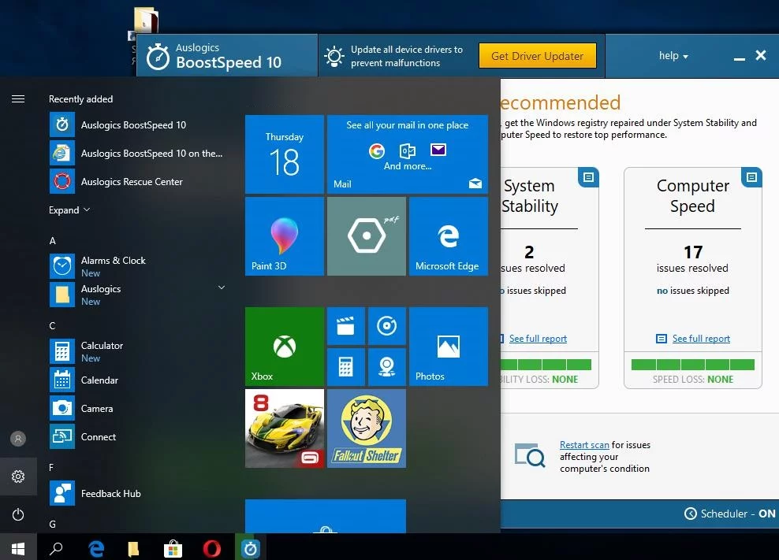Open the Settings gear in the Start menu
This screenshot has width=779, height=560.
click(18, 477)
